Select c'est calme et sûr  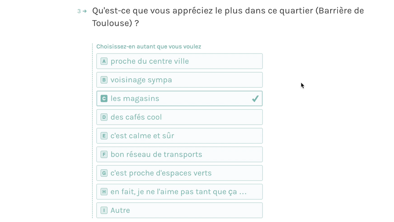point(180,136)
